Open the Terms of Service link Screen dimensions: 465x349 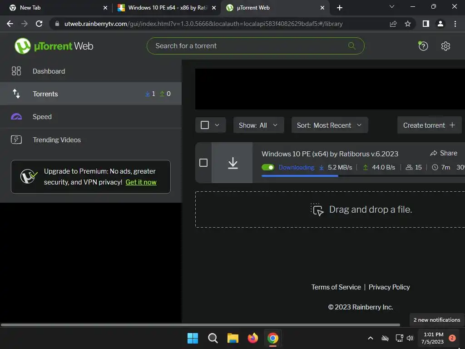(336, 287)
